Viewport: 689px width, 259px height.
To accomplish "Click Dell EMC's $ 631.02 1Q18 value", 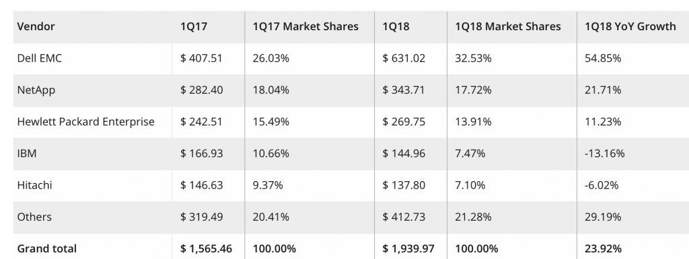I will click(x=404, y=58).
